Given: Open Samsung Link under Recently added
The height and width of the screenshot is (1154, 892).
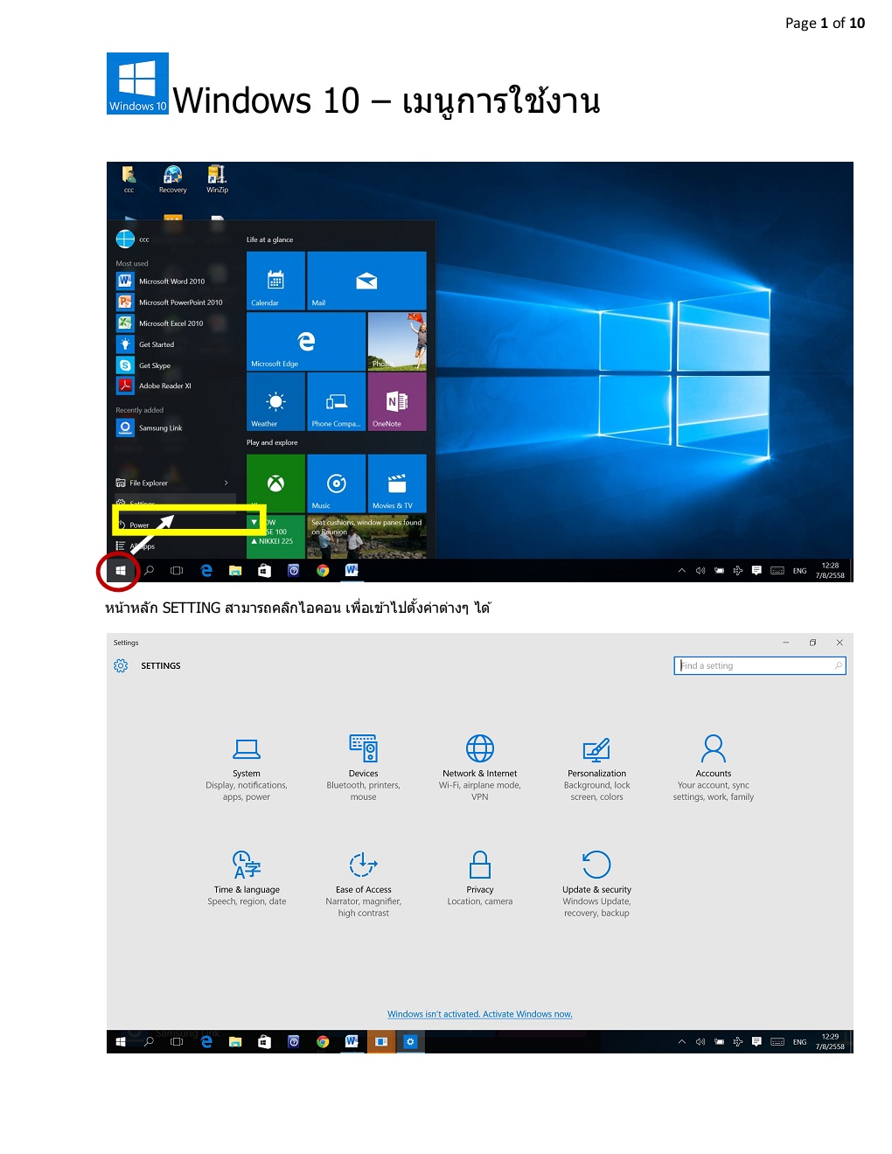Looking at the screenshot, I should [171, 428].
